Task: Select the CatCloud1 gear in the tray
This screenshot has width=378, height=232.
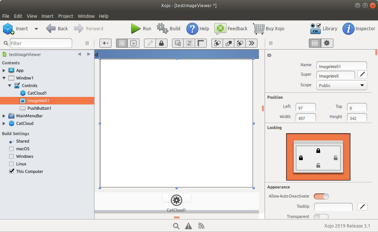Action: point(177,200)
